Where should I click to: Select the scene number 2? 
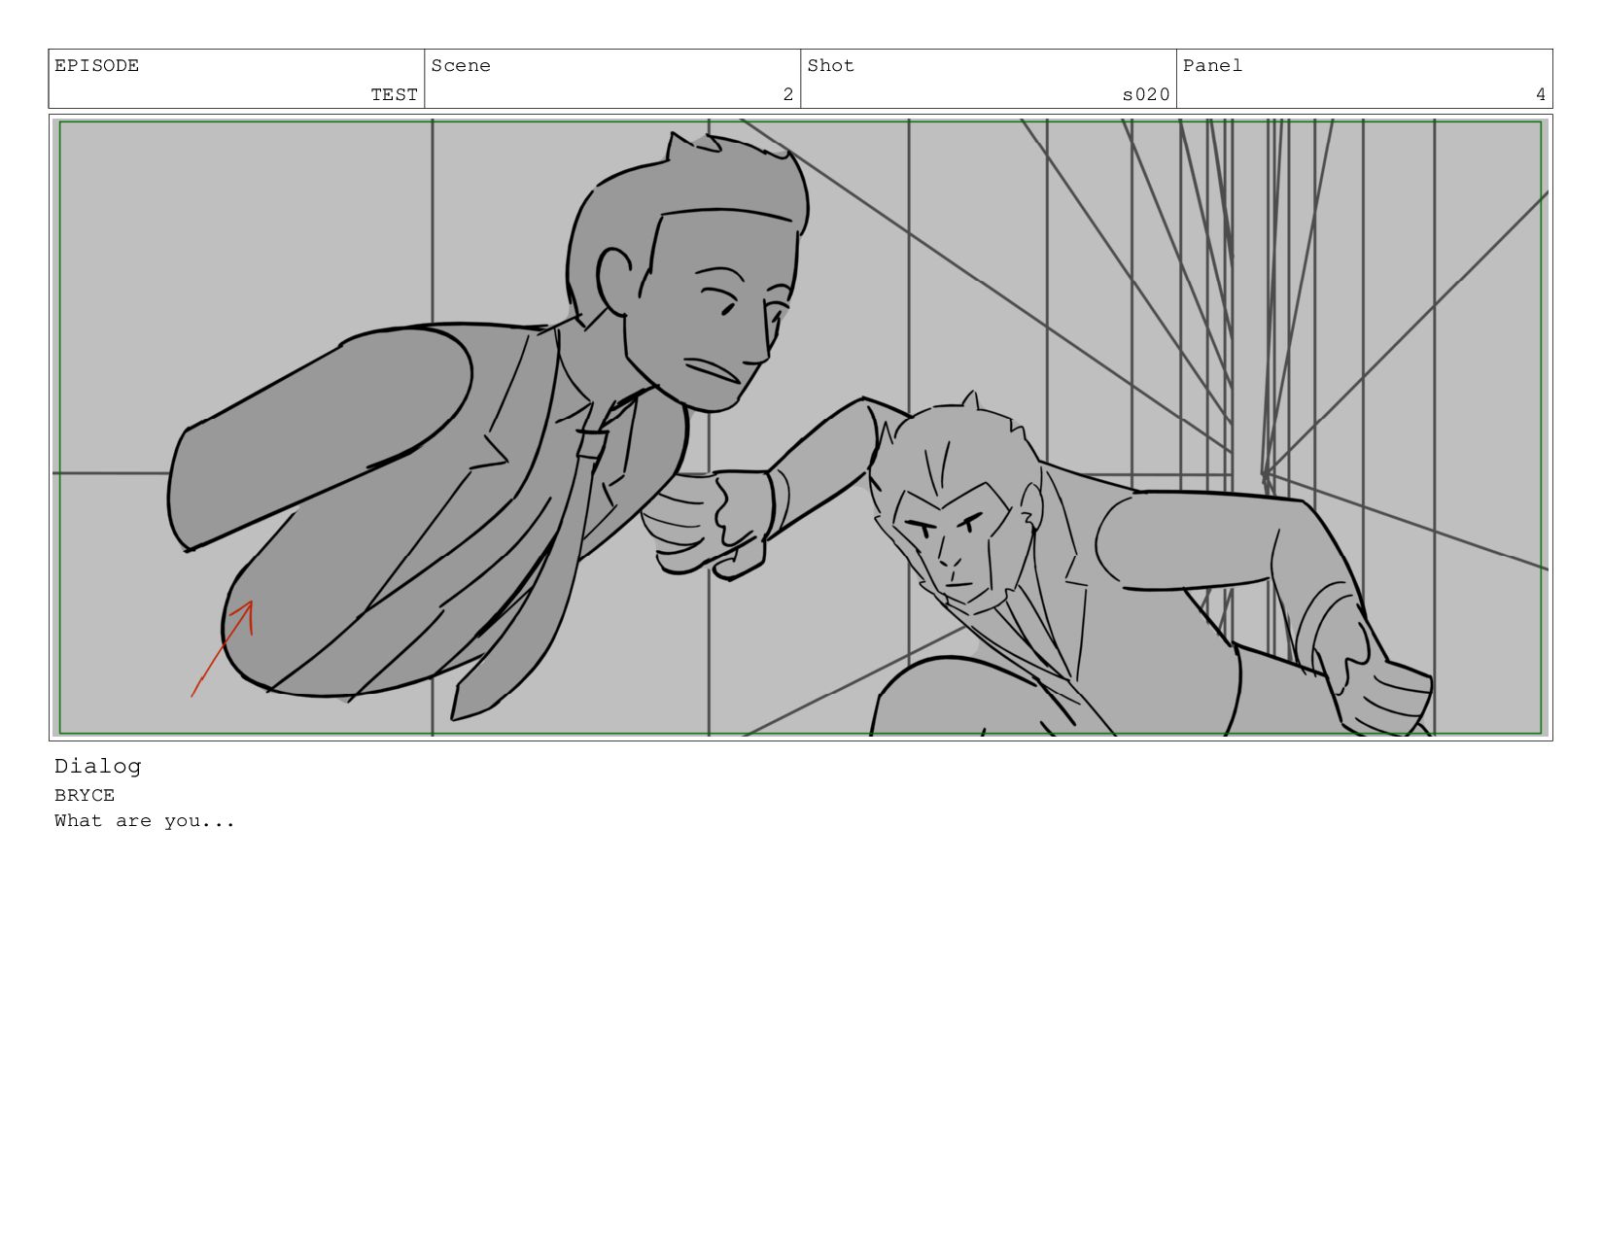[788, 94]
